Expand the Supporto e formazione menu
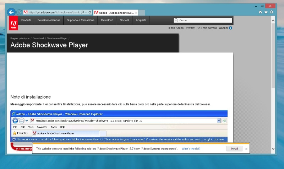This screenshot has height=169, width=284. (x=81, y=20)
